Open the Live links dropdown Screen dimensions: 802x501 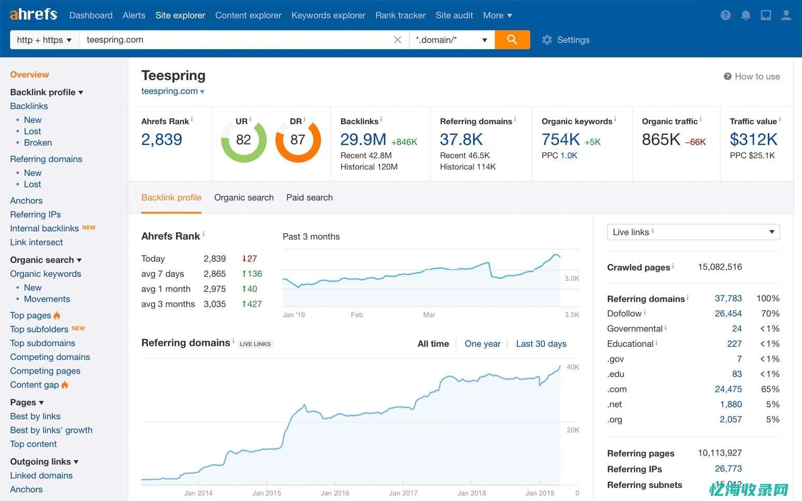693,232
